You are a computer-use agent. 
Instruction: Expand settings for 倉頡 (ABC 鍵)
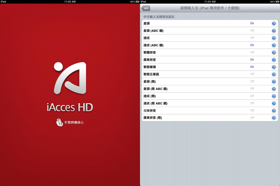pos(274,31)
